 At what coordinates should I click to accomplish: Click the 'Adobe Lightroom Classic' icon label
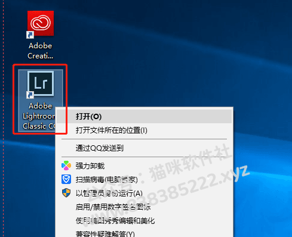(x=39, y=116)
